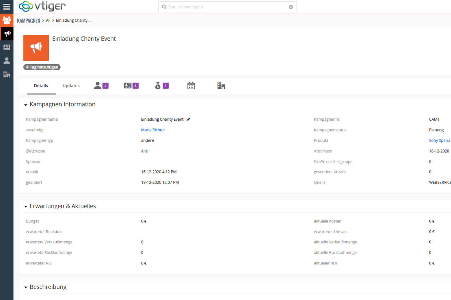Show related calendar activities tab
Image resolution: width=451 pixels, height=300 pixels.
point(191,86)
